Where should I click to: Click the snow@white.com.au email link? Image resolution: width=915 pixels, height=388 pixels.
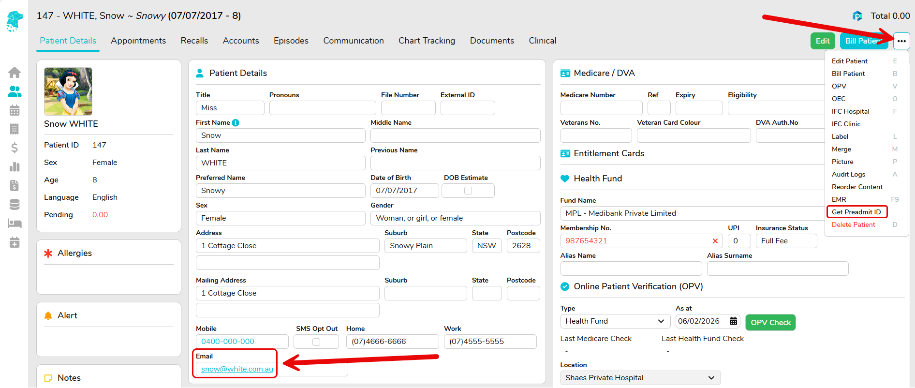click(x=237, y=369)
